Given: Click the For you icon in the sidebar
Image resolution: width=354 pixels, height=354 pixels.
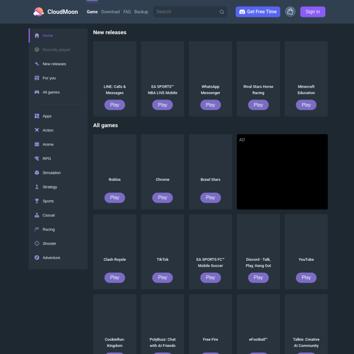Looking at the screenshot, I should click(37, 78).
